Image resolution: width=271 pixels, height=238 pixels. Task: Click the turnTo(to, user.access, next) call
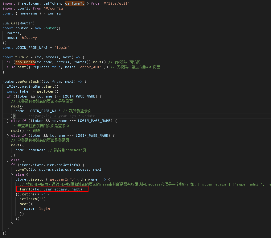[51, 189]
